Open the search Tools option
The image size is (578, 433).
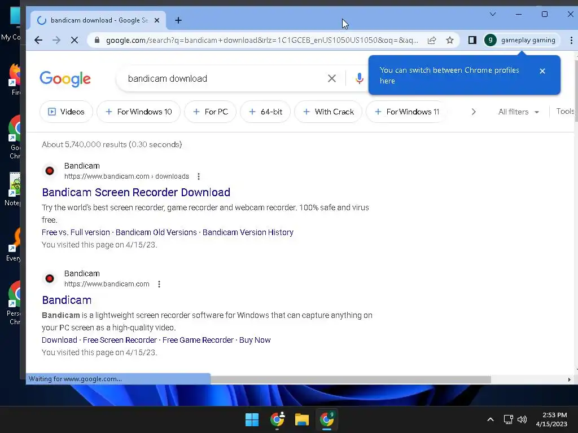(x=565, y=111)
